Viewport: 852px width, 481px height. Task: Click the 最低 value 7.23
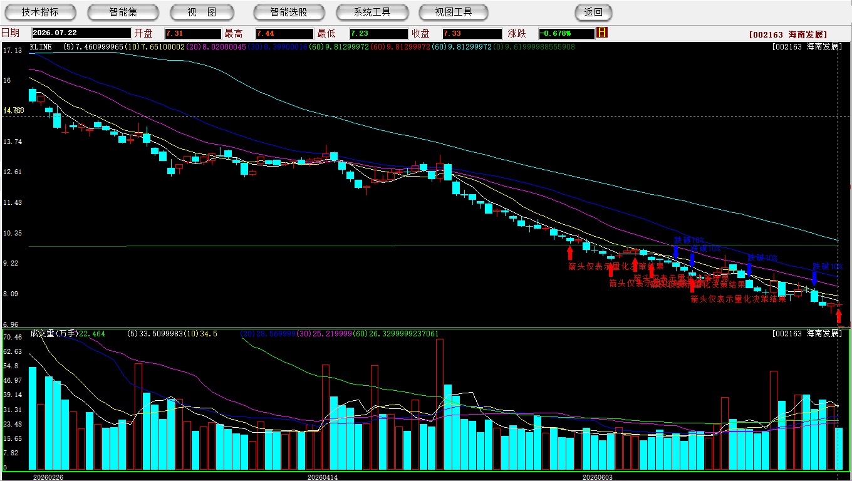pyautogui.click(x=379, y=34)
